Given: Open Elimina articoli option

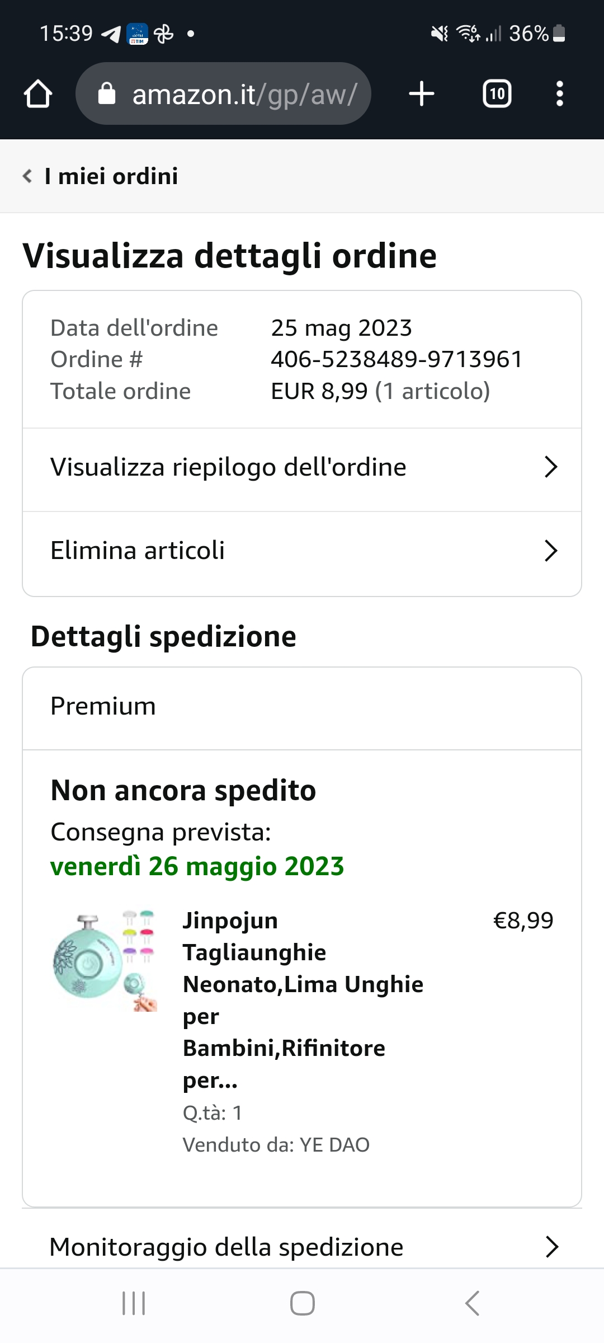Looking at the screenshot, I should point(138,551).
